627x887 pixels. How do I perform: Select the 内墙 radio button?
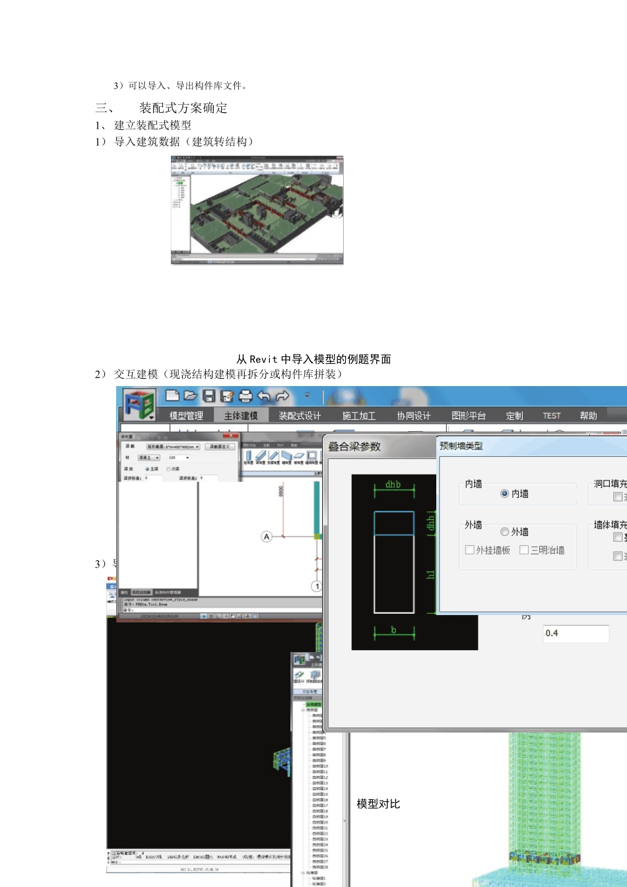tap(504, 494)
